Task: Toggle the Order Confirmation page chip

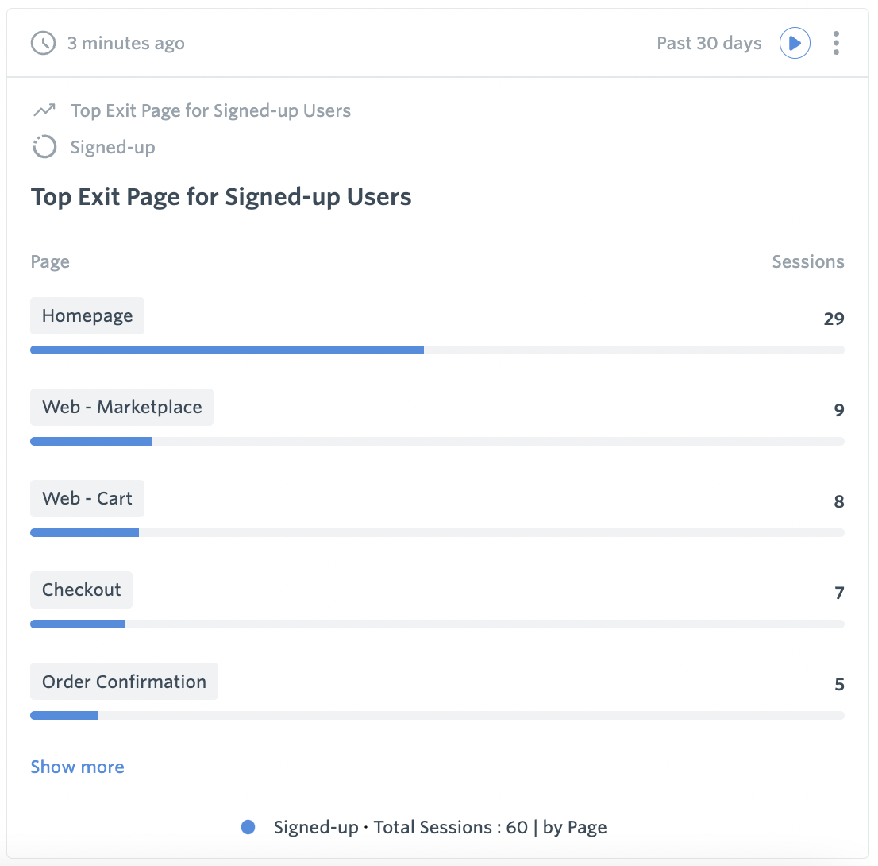Action: pyautogui.click(x=124, y=681)
